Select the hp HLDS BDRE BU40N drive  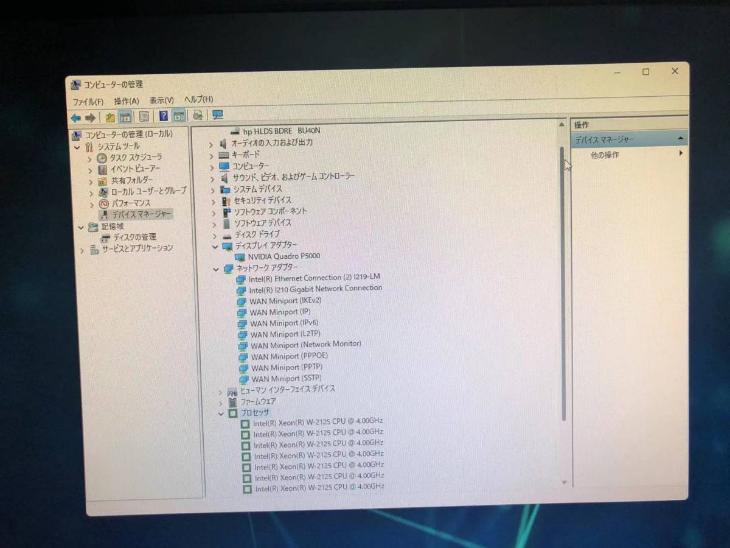282,131
